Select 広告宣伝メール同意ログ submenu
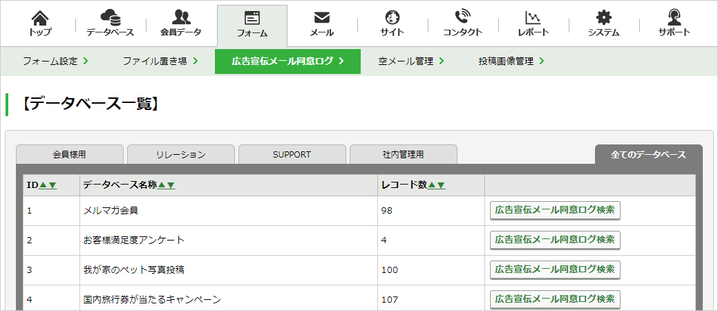This screenshot has width=718, height=311. pyautogui.click(x=287, y=62)
